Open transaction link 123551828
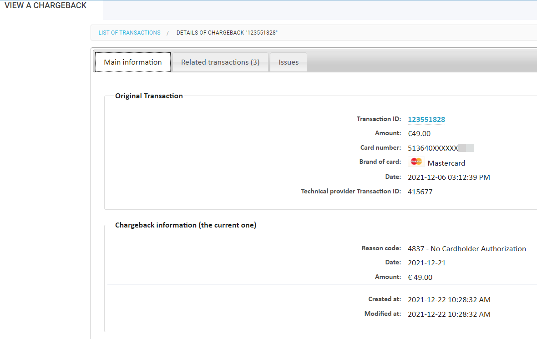The width and height of the screenshot is (537, 339). pyautogui.click(x=426, y=119)
